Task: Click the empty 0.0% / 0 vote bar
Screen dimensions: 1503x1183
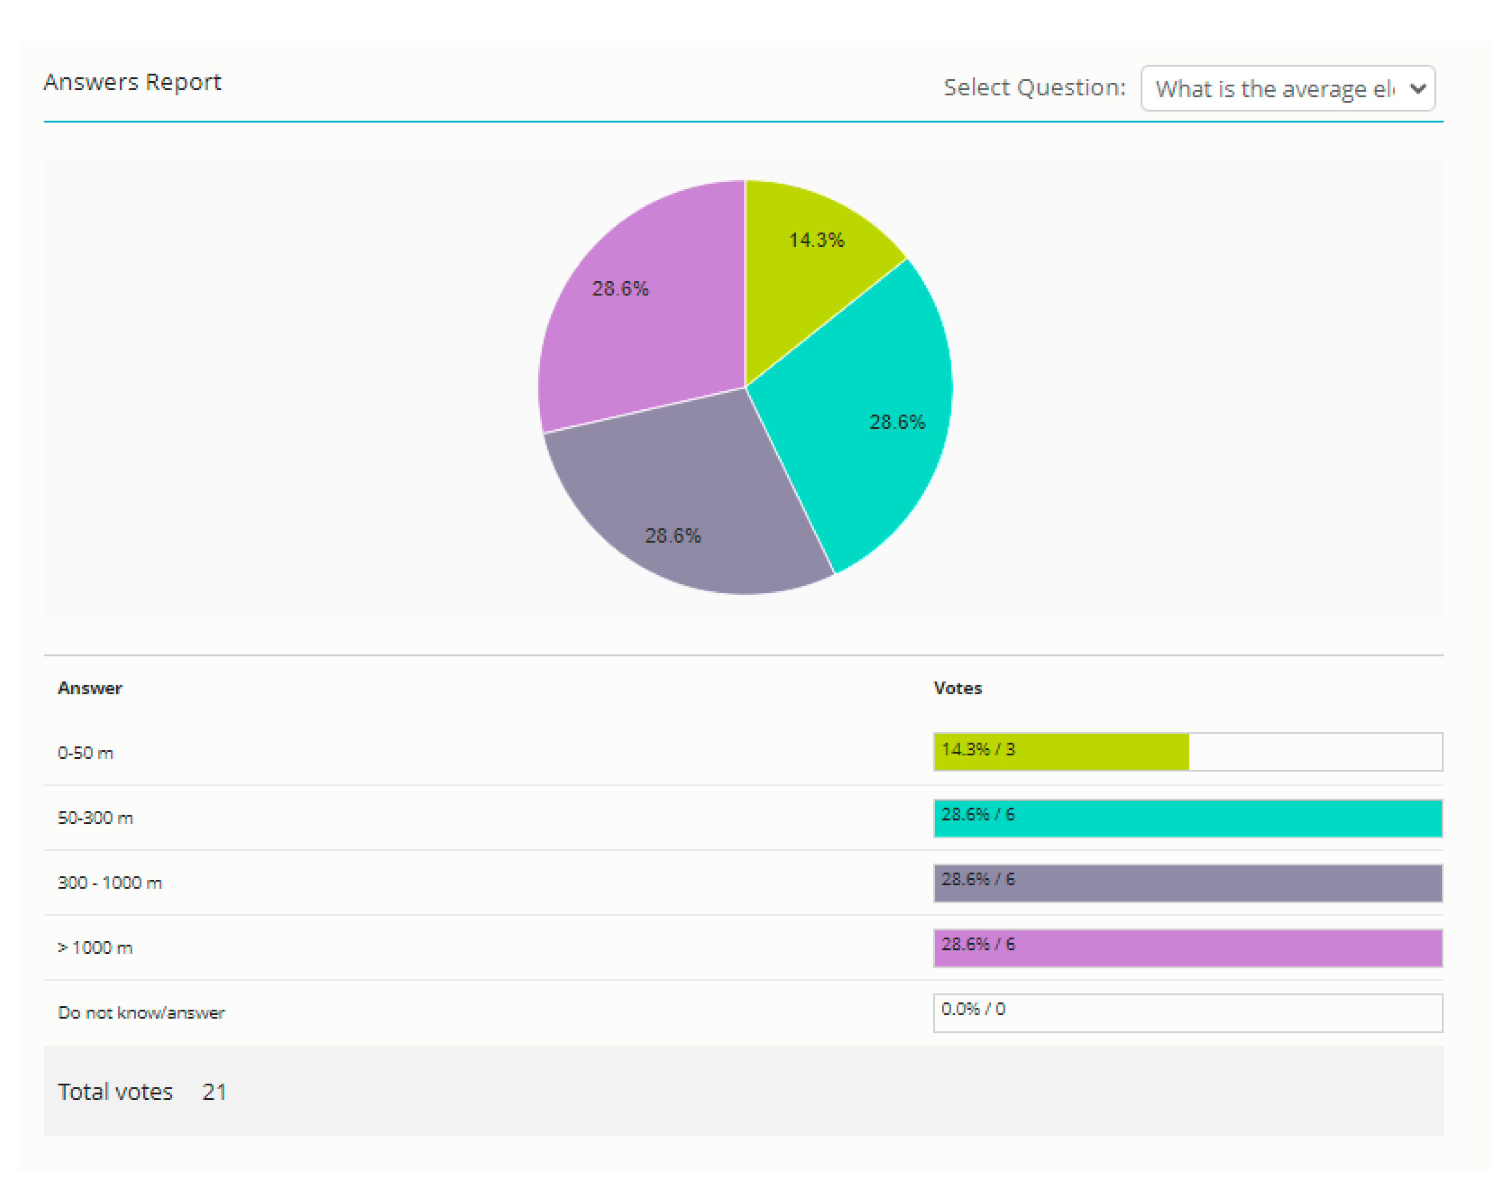Action: tap(1187, 1013)
